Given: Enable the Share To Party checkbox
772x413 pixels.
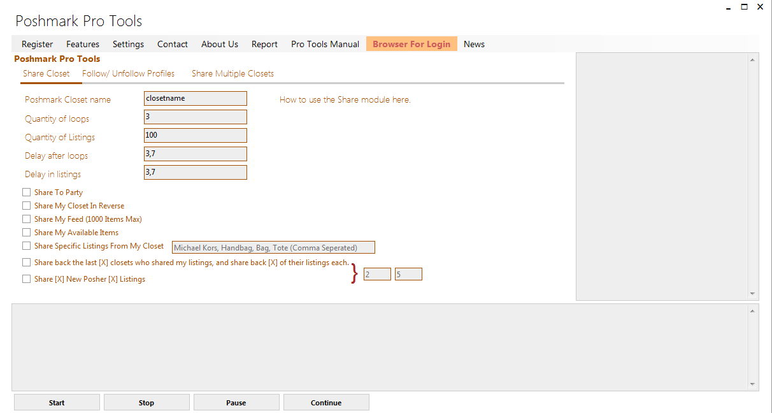Looking at the screenshot, I should point(26,192).
